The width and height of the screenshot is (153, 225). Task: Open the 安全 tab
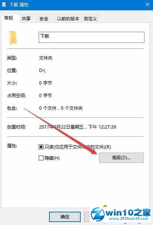click(x=44, y=19)
